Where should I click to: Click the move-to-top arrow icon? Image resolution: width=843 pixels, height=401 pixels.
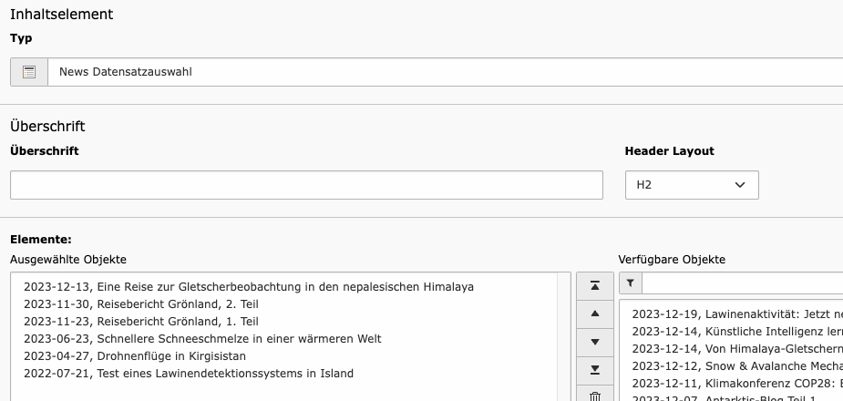click(594, 286)
